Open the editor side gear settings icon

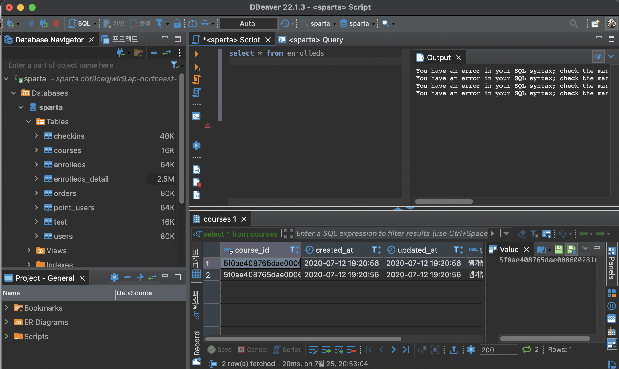point(197,146)
